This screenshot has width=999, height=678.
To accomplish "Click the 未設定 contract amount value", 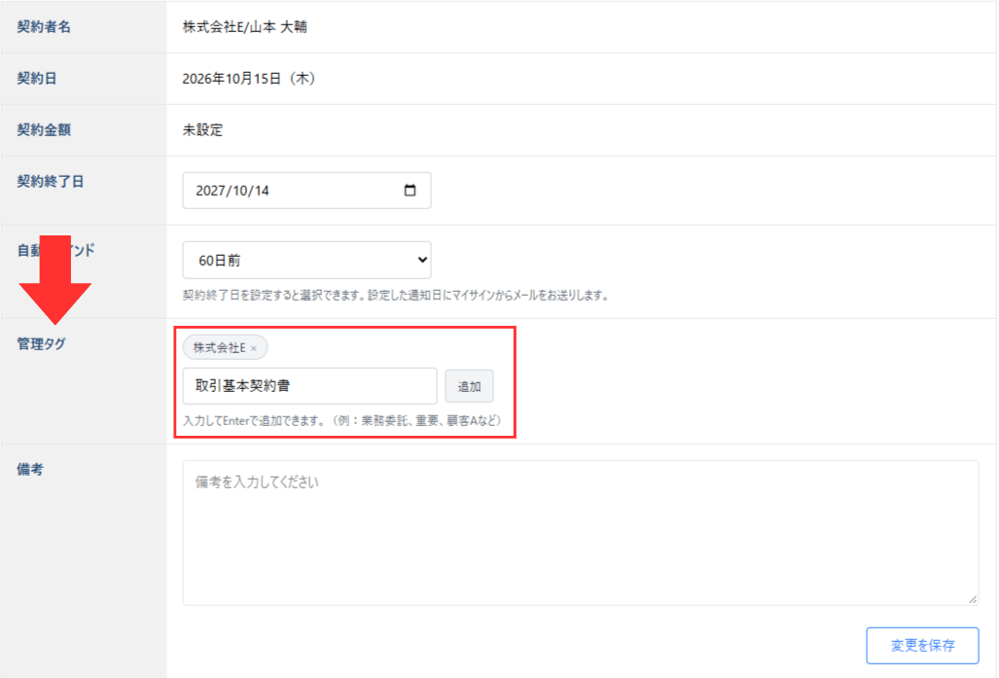I will coord(202,130).
